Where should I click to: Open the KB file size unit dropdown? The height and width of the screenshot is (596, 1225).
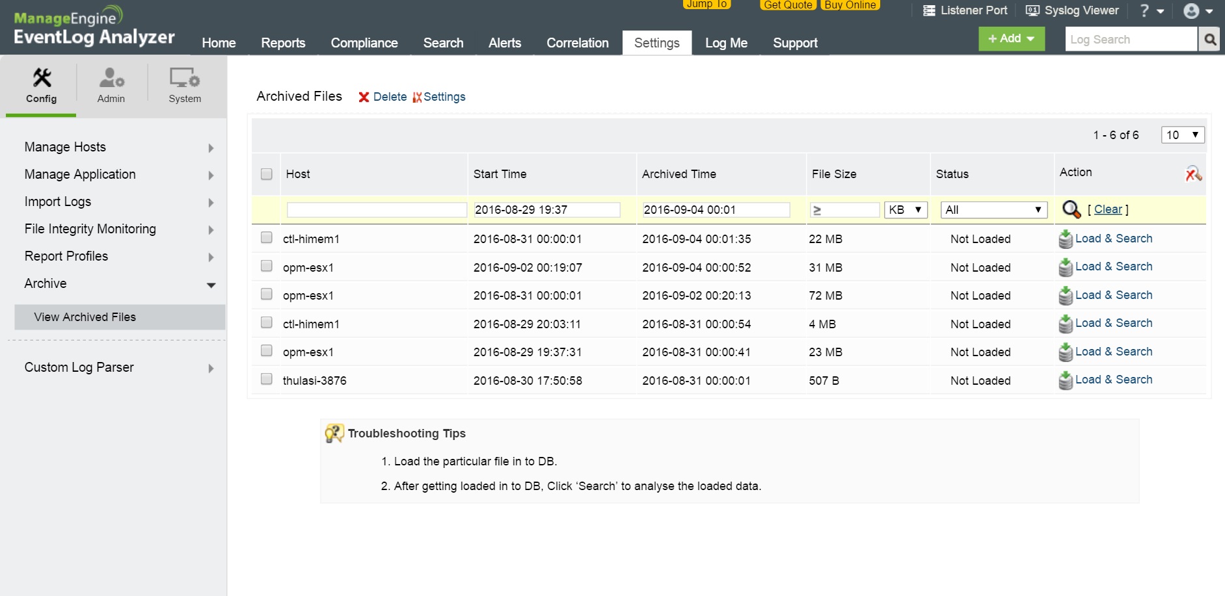pos(905,209)
